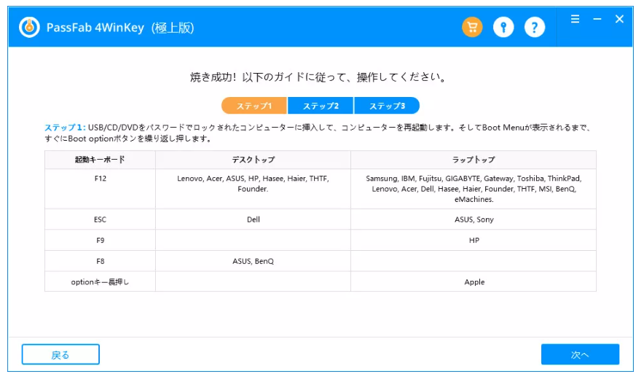Click the ESC key cell

101,219
